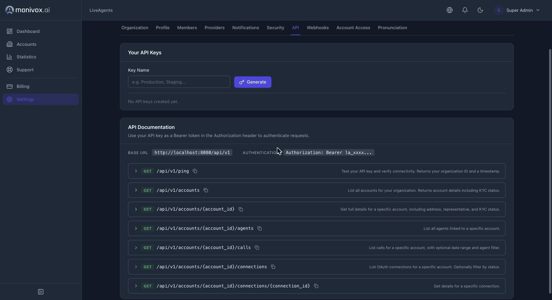
Task: Click 'Get details for a specific connection.' text
Action: click(467, 286)
